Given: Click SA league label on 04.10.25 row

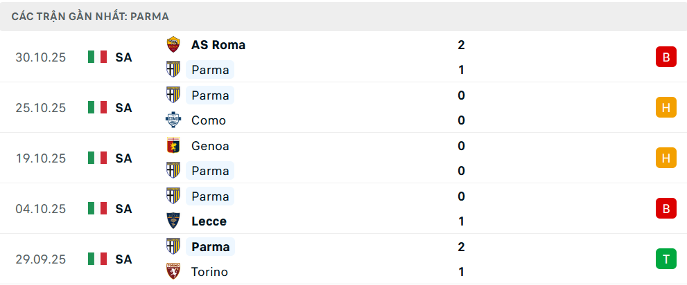Looking at the screenshot, I should coord(123,209).
